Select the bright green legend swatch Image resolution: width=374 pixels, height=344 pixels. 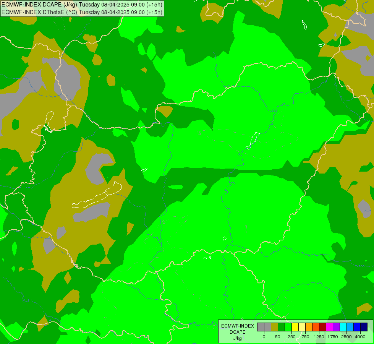coord(288,327)
